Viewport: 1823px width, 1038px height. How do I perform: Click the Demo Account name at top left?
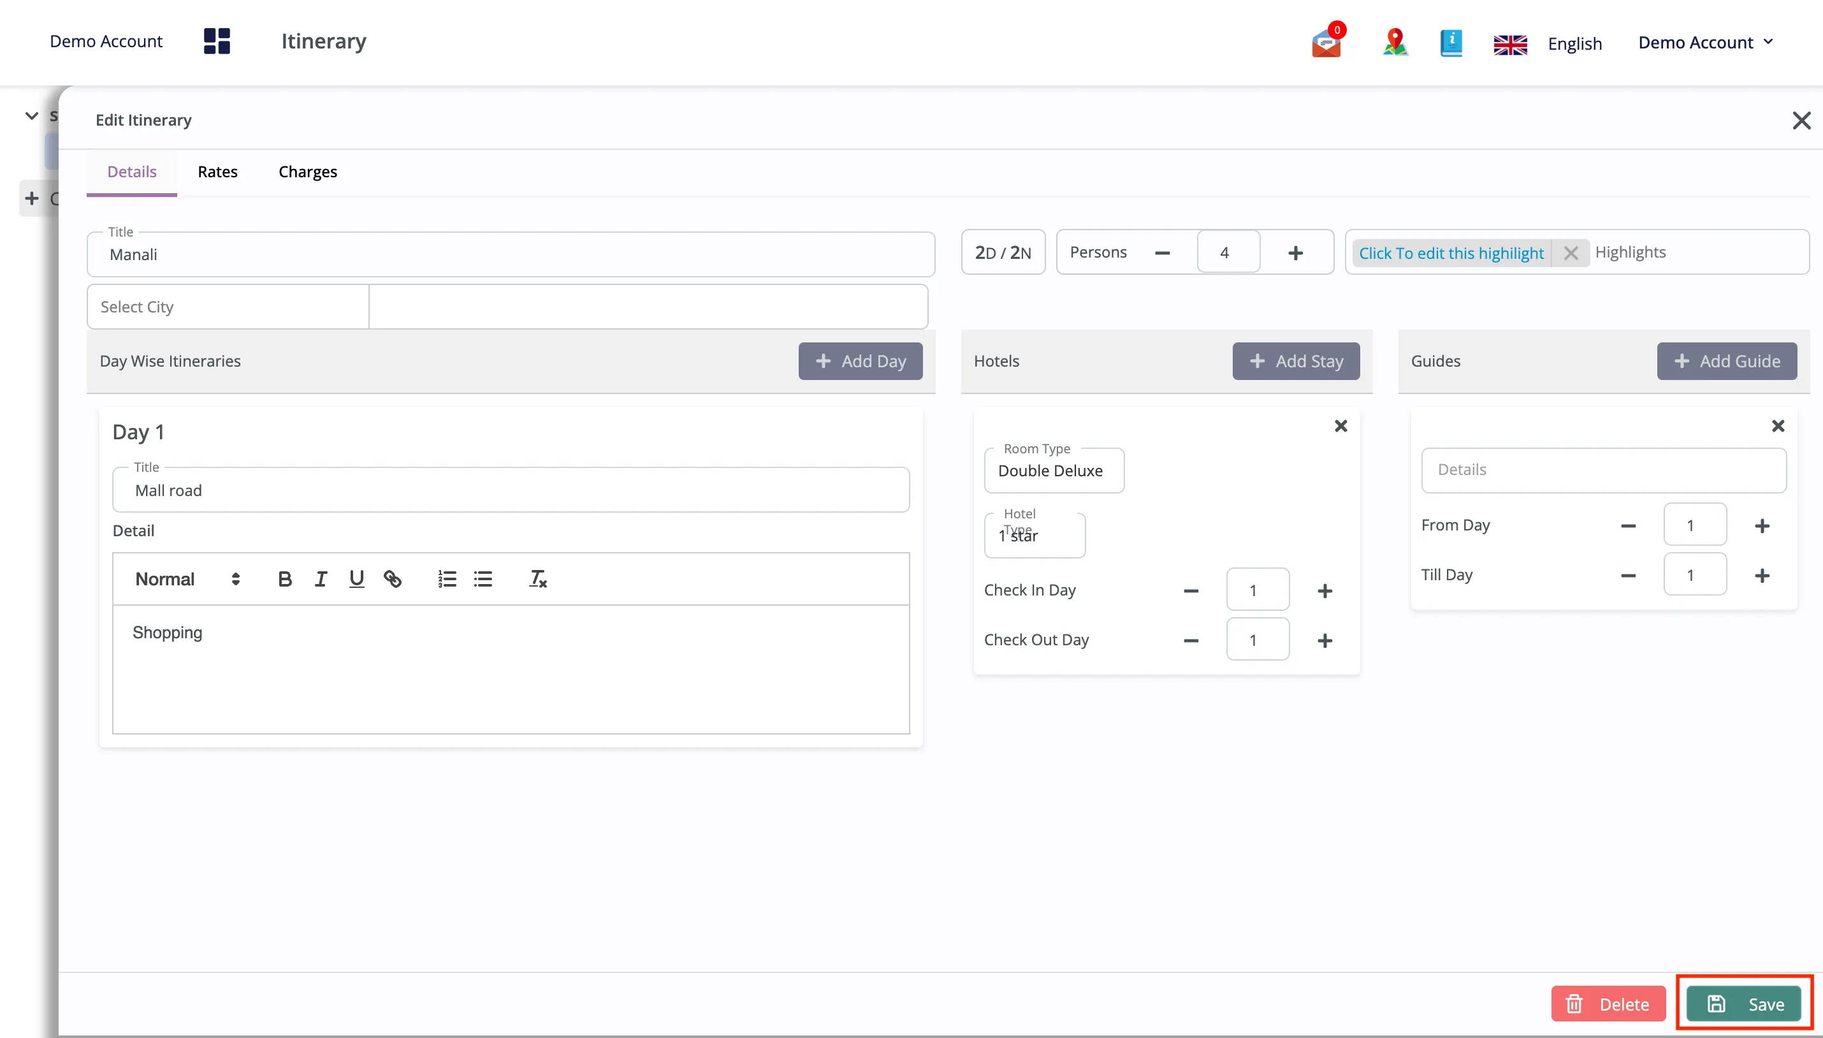[x=106, y=41]
